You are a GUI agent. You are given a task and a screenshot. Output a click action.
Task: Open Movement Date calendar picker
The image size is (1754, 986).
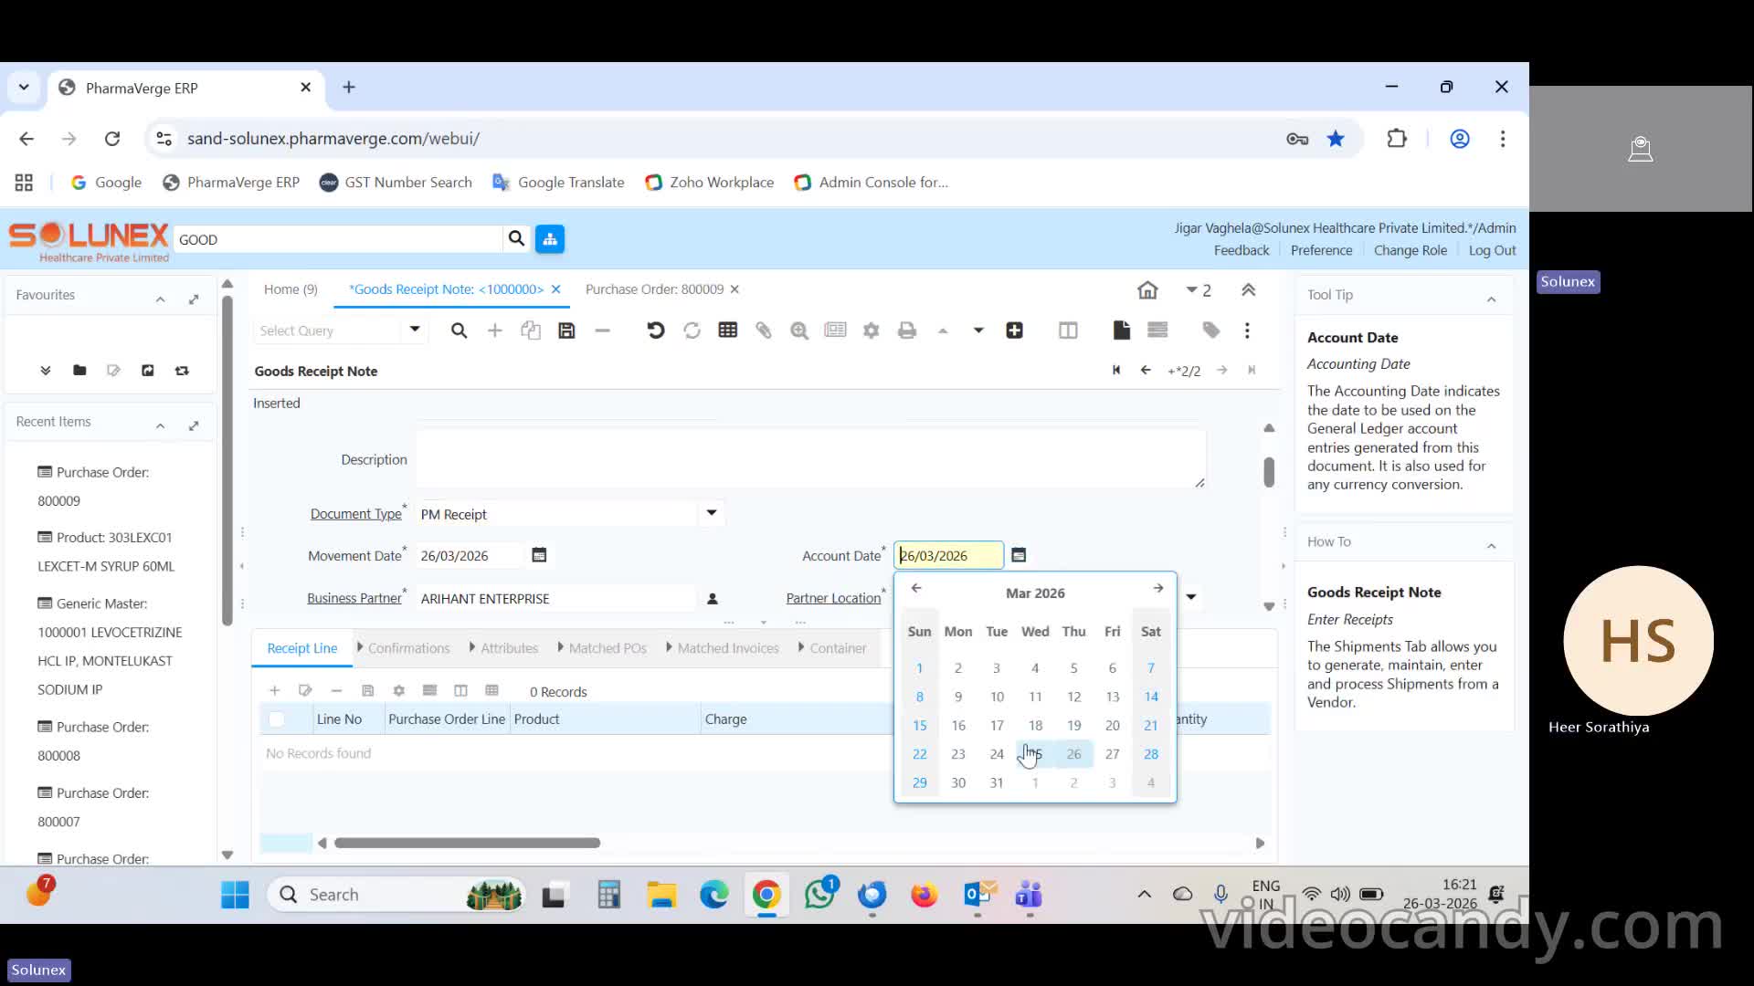point(539,555)
